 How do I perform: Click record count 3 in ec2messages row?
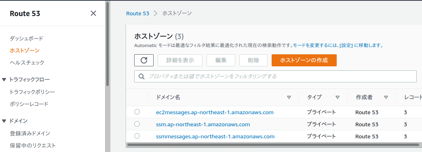pyautogui.click(x=405, y=113)
